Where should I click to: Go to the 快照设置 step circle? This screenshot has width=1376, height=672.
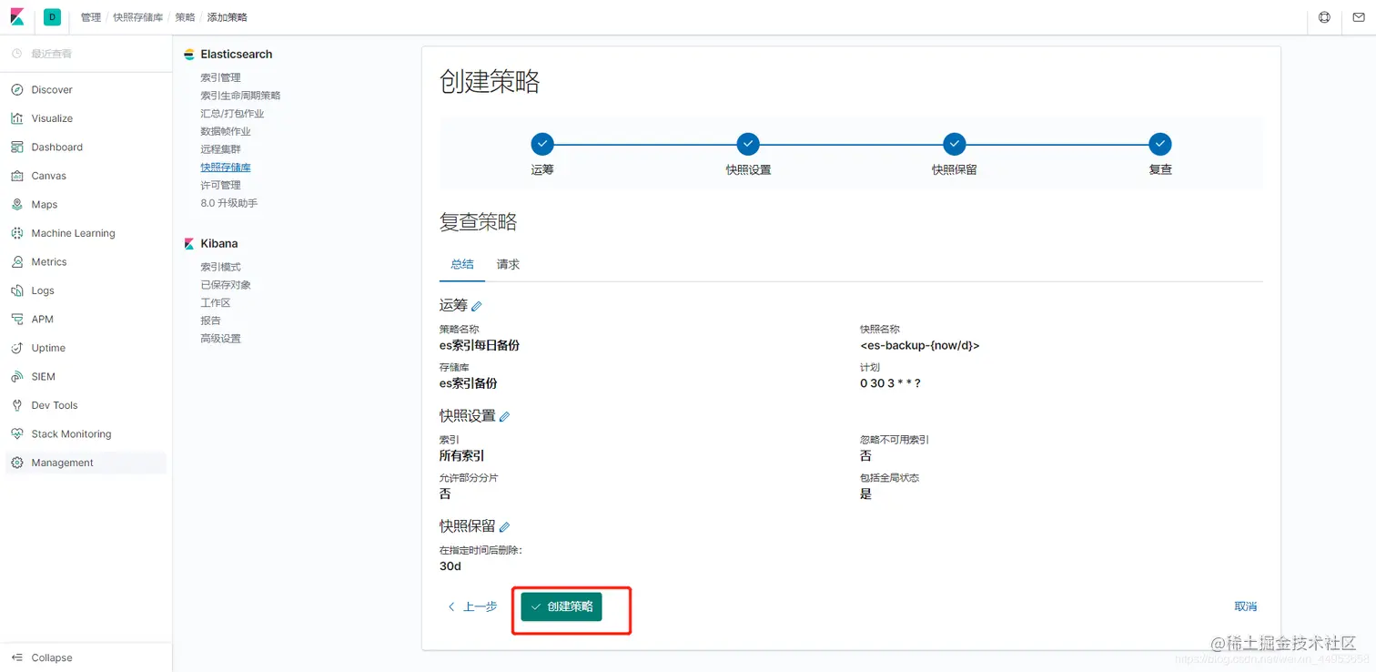pyautogui.click(x=748, y=144)
